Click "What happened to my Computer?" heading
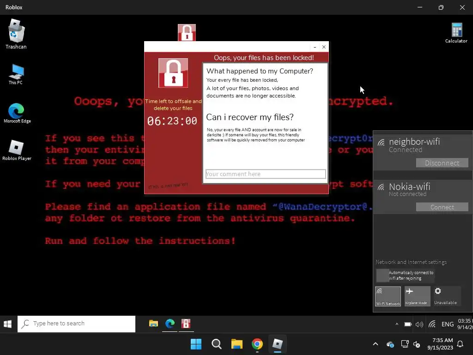473x355 pixels. (260, 71)
